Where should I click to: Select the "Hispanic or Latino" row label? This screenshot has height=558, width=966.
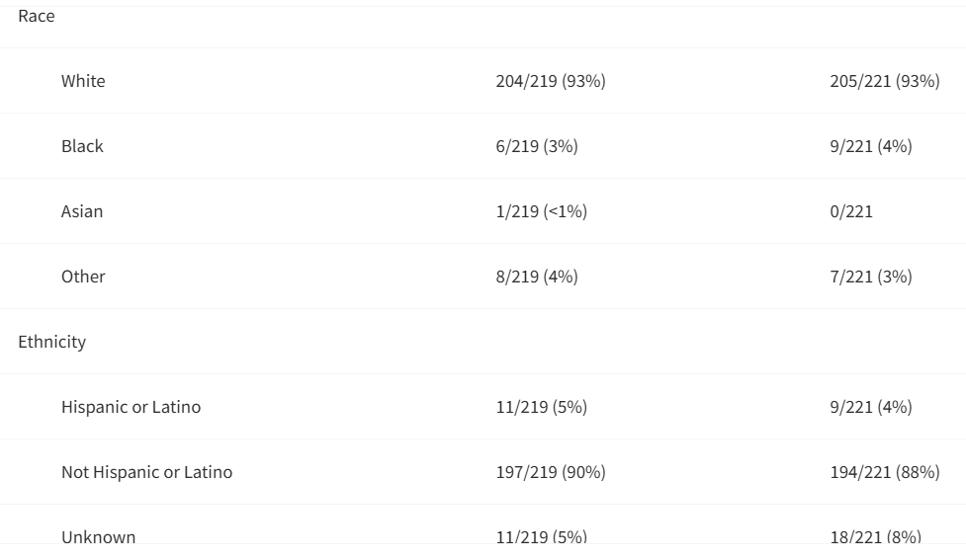131,407
